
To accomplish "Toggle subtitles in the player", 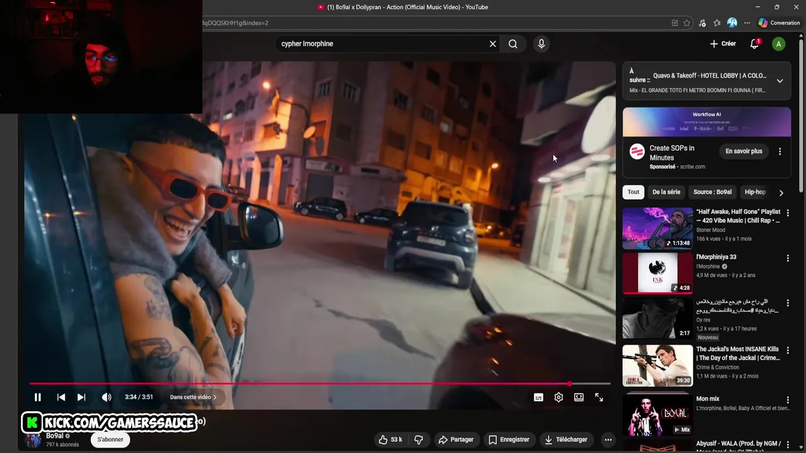I will click(538, 397).
